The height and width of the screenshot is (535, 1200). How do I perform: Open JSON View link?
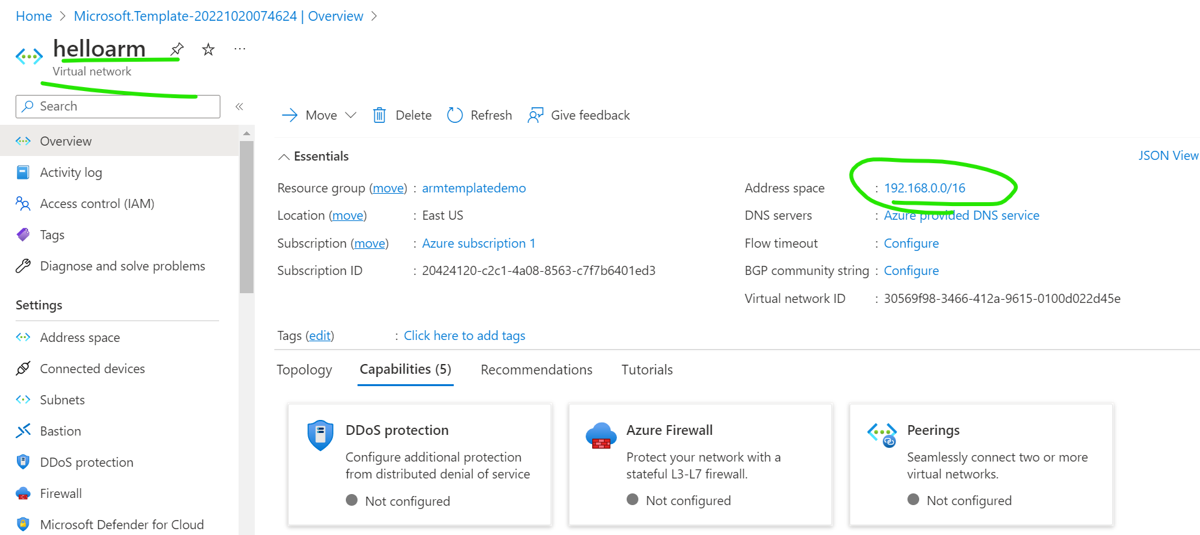[1168, 155]
